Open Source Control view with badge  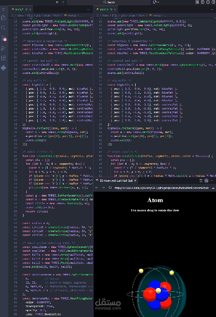pyautogui.click(x=4, y=38)
